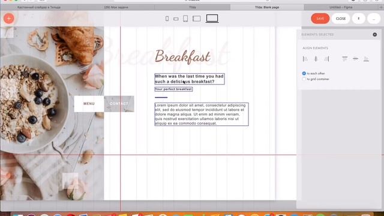Select the Lorem ipsum paragraph text block
The image size is (384, 216).
202,114
